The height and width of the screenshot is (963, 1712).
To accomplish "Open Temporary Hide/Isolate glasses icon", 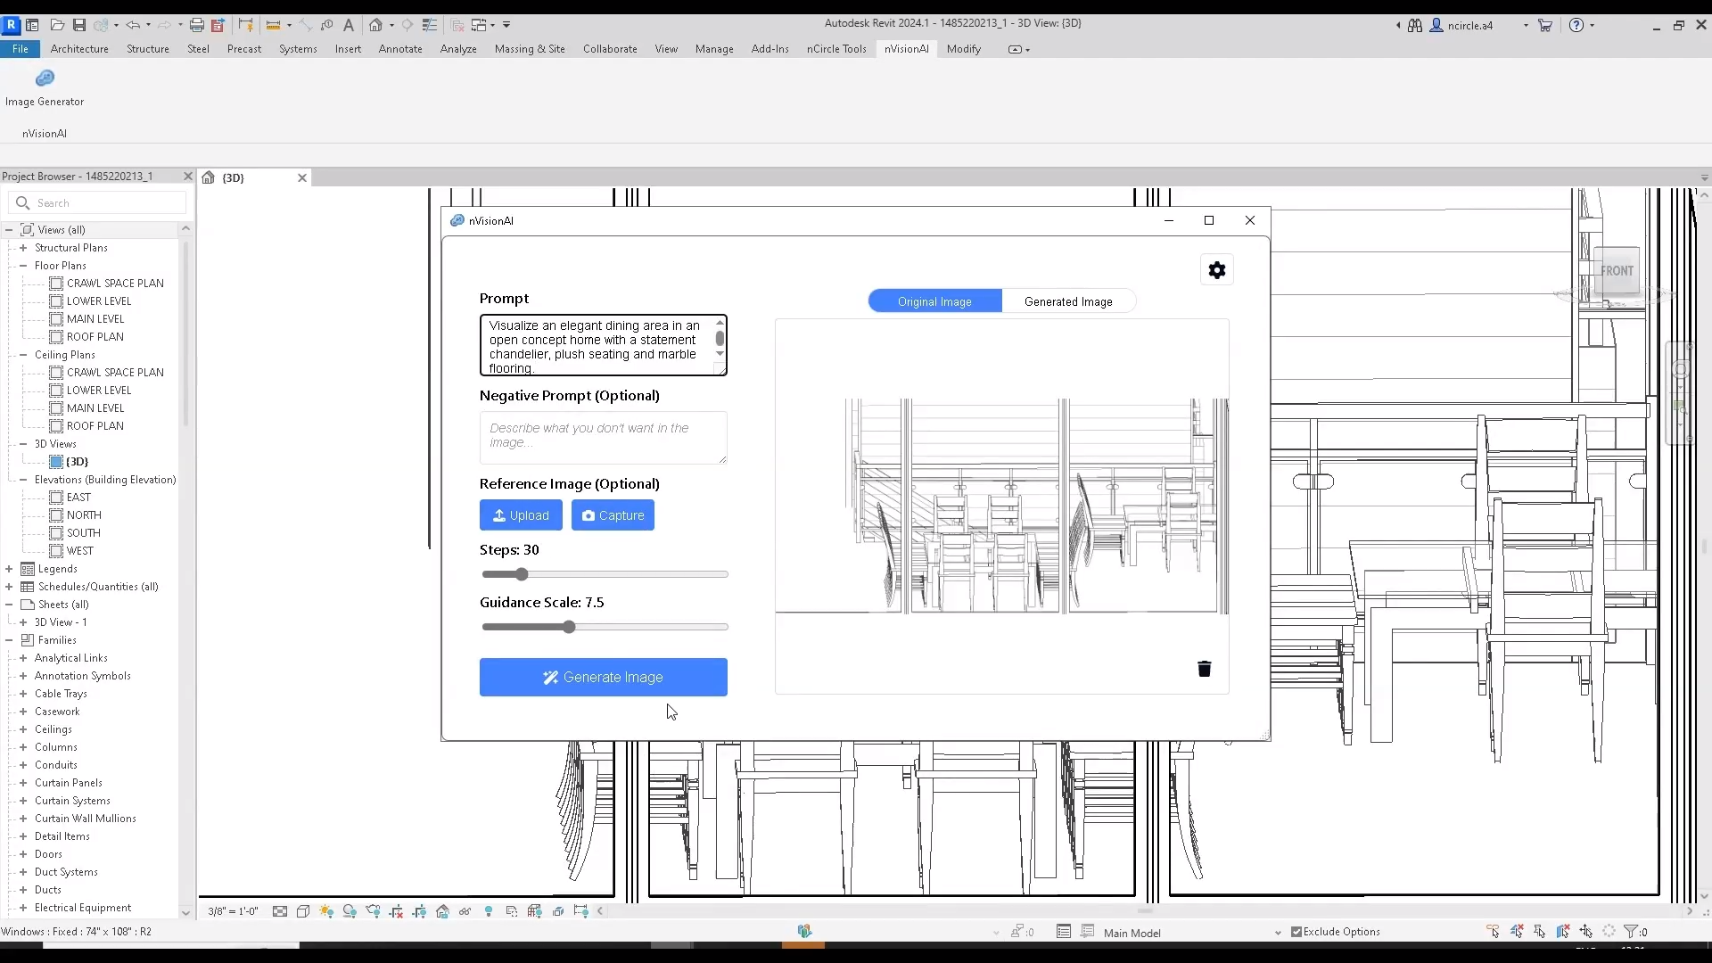I will pos(465,911).
